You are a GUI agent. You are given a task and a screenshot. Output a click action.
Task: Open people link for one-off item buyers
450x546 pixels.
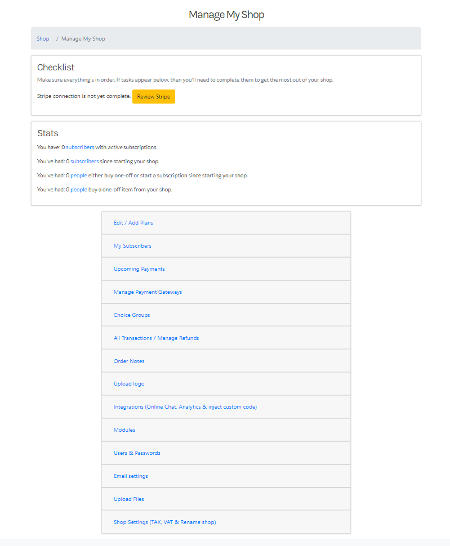click(x=79, y=190)
